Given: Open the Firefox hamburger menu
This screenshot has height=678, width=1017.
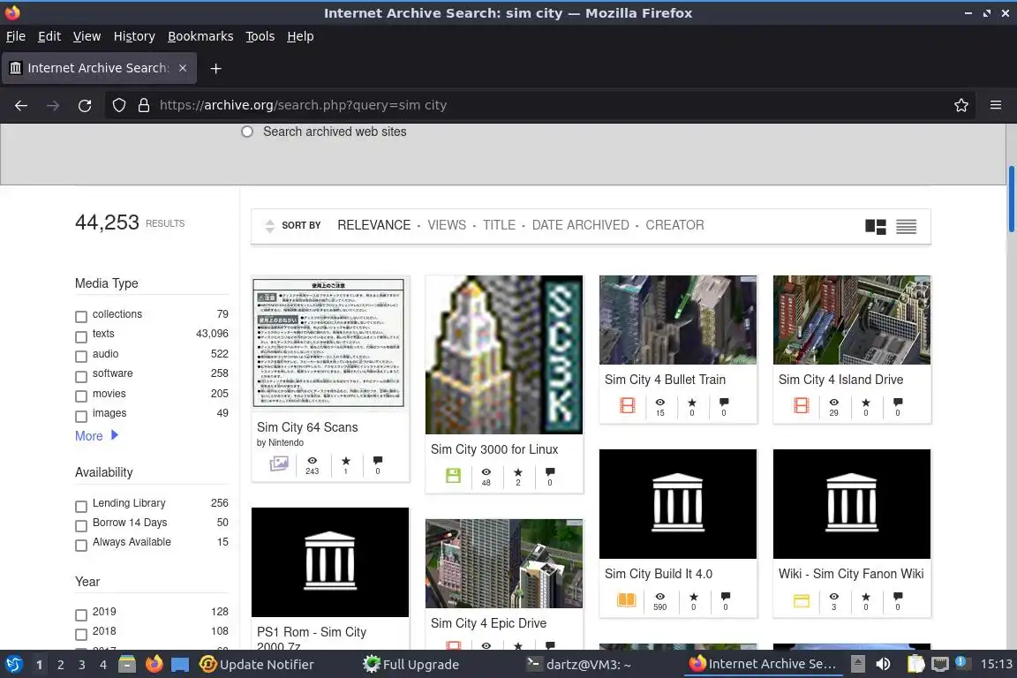Looking at the screenshot, I should pyautogui.click(x=996, y=105).
